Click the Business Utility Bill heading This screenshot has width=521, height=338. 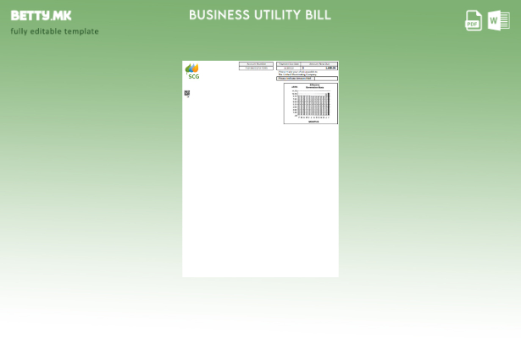pos(260,15)
